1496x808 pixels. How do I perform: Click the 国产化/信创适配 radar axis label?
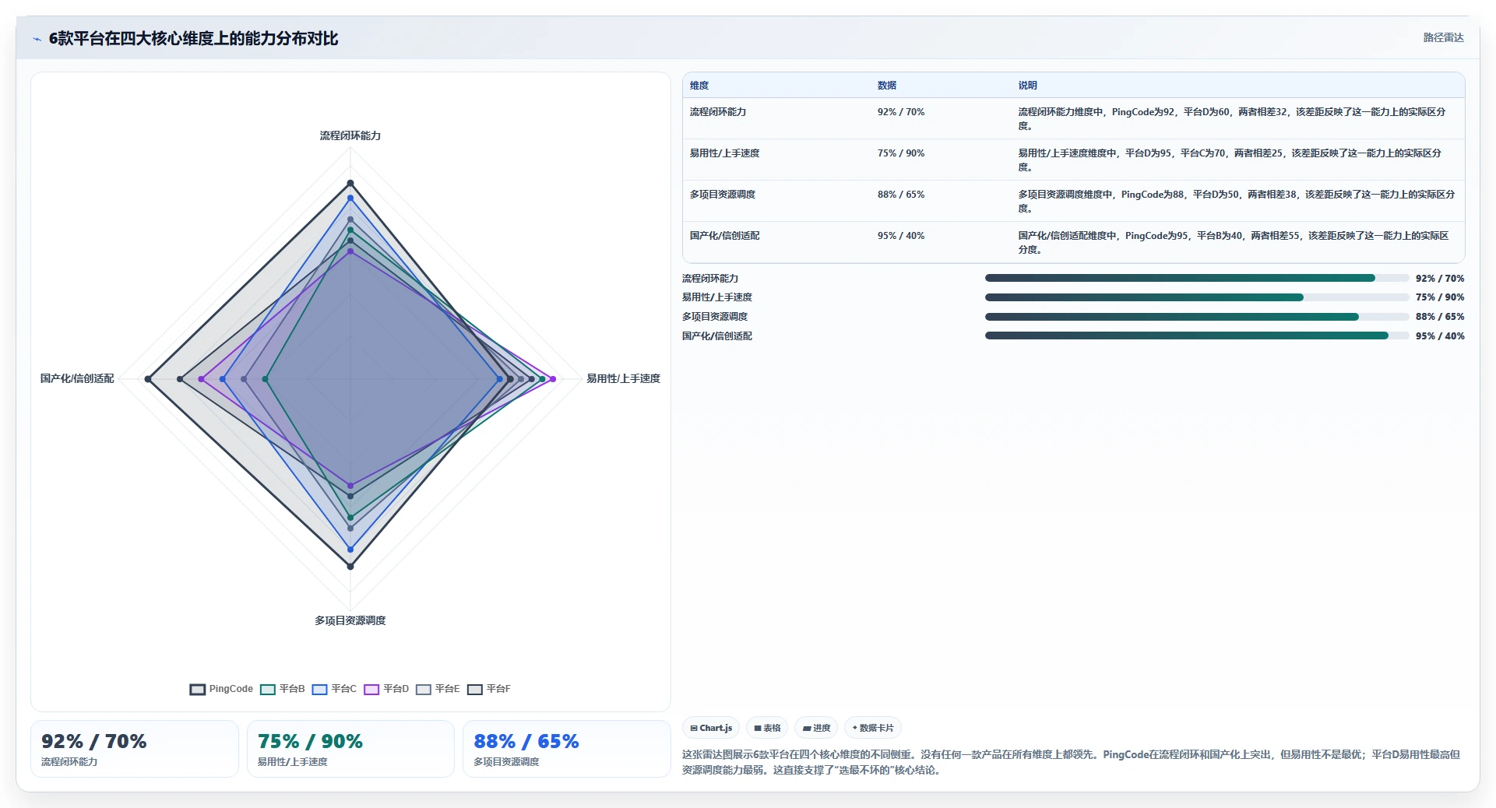pos(77,378)
